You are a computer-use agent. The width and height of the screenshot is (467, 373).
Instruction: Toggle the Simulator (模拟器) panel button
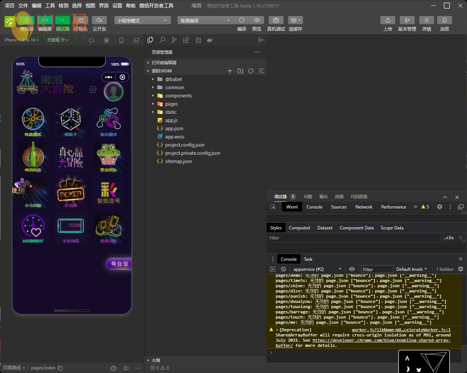[x=27, y=20]
